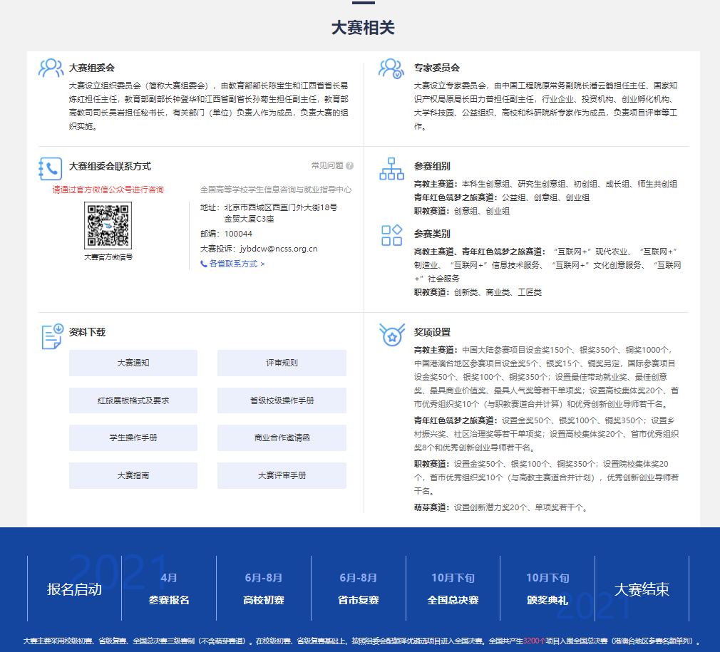Select the 全国总决赛 timeline stage
720x652 pixels.
coord(453,589)
